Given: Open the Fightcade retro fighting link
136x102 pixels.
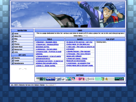Looking at the screenshot, I should 78,55.
